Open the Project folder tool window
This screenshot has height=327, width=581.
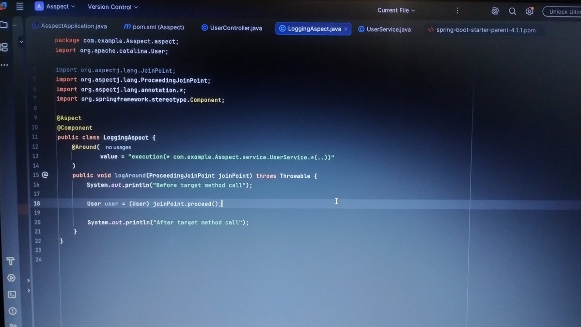[x=4, y=25]
